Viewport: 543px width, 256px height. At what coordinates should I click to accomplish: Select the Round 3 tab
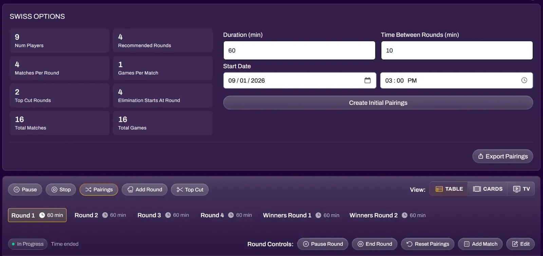[163, 215]
